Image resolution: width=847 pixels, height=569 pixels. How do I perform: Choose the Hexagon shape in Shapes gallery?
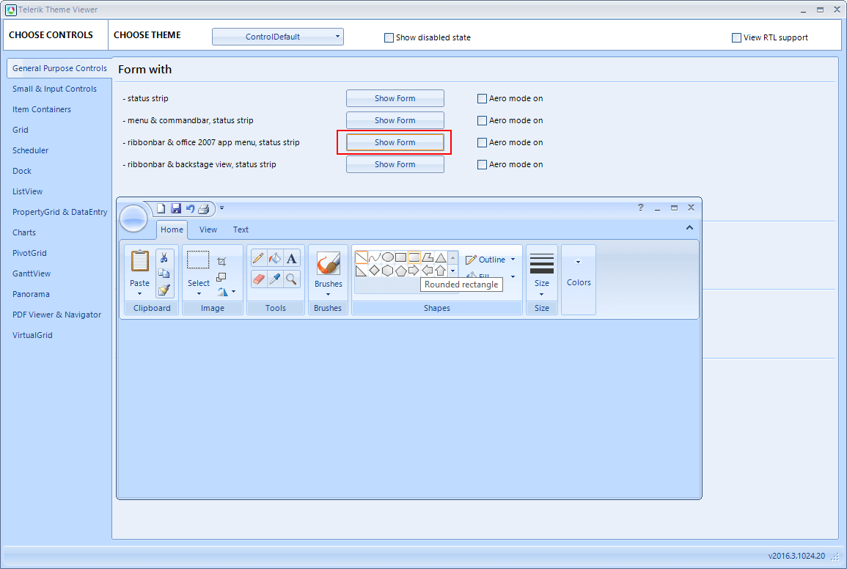pyautogui.click(x=388, y=270)
